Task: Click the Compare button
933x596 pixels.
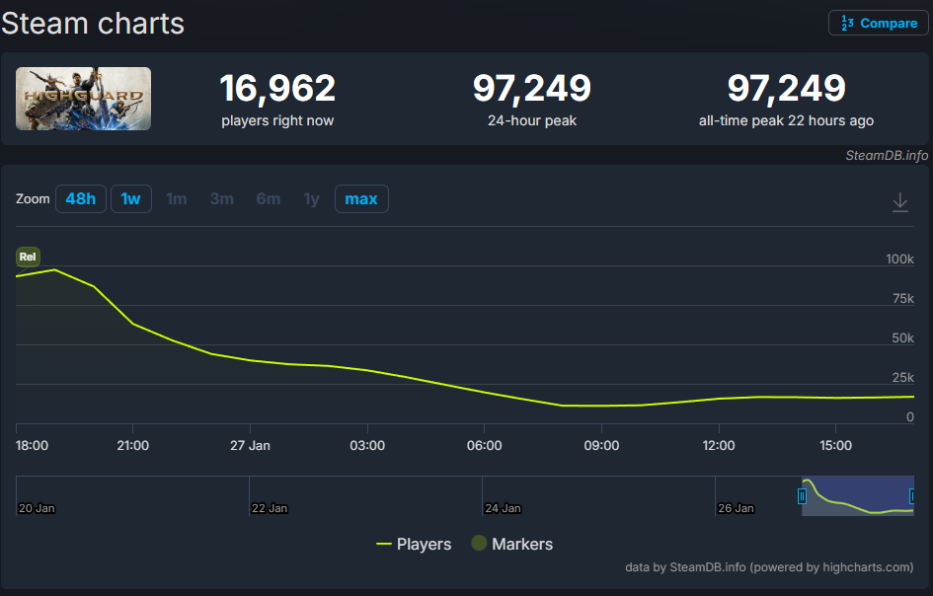Action: coord(879,23)
